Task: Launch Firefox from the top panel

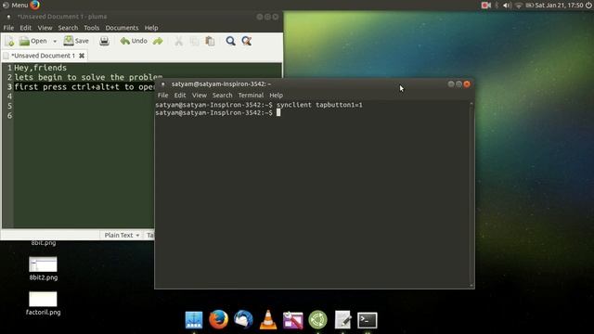Action: coord(35,5)
